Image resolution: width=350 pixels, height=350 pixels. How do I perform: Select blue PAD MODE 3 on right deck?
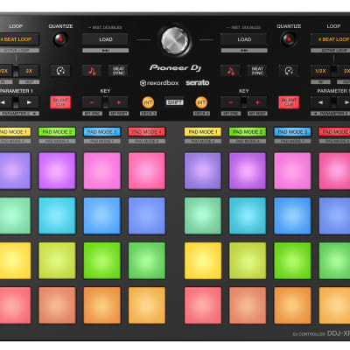pos(292,132)
